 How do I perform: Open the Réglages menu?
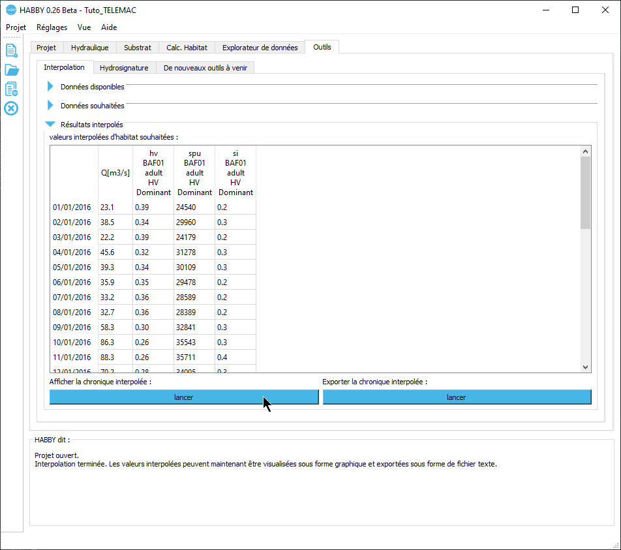[x=52, y=27]
